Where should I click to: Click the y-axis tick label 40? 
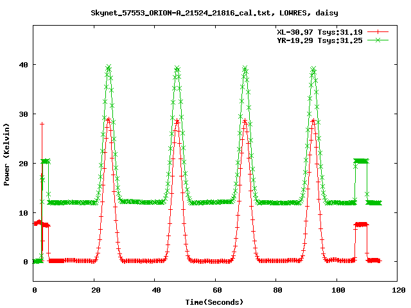[x=24, y=65]
